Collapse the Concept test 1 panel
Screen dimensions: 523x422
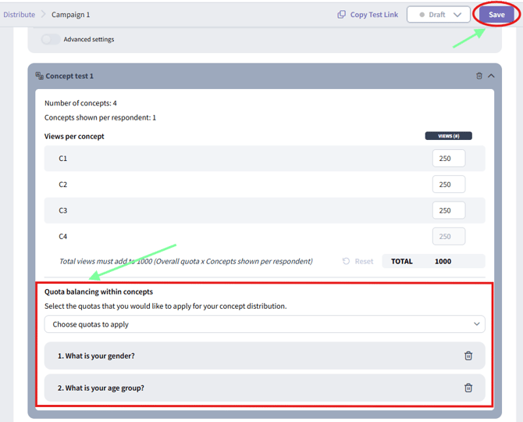pos(491,76)
